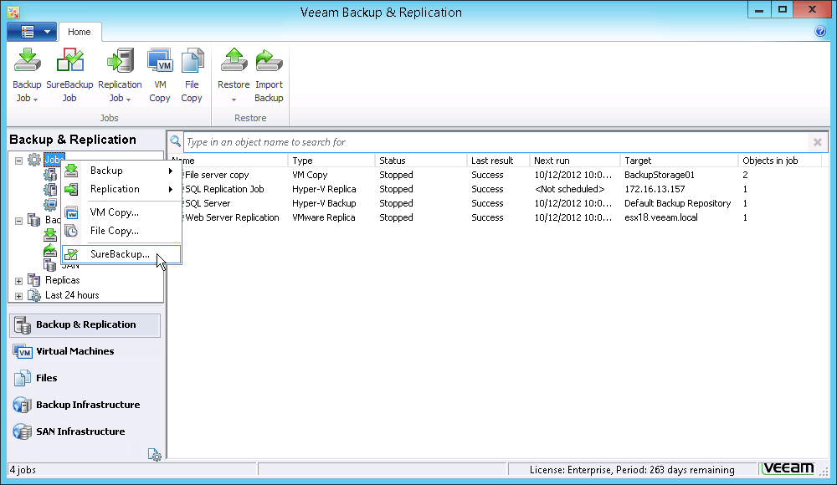The image size is (837, 485).
Task: Choose File Copy... in the context menu
Action: pos(121,231)
